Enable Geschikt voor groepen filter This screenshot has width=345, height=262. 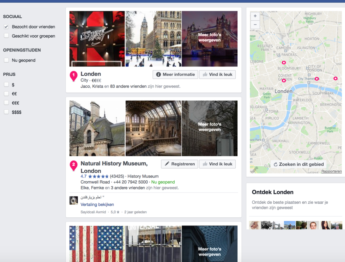pyautogui.click(x=6, y=36)
